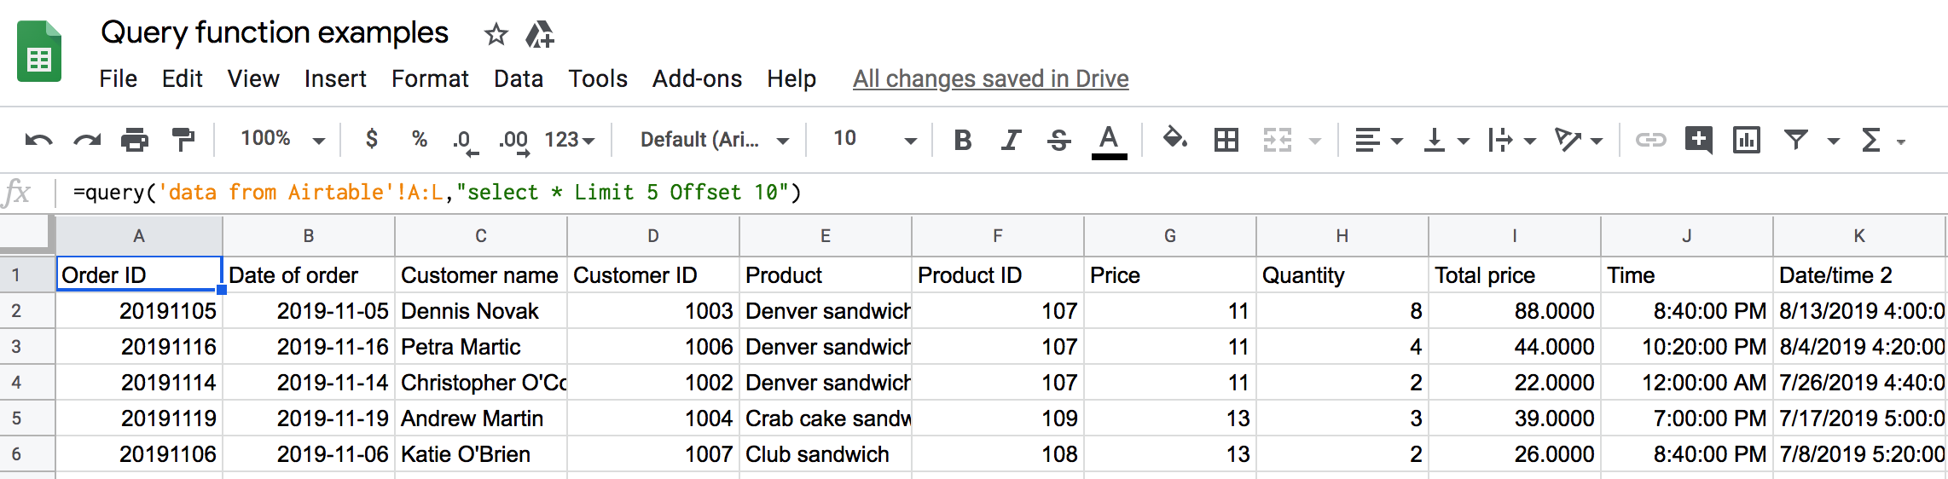Viewport: 1948px width, 479px height.
Task: Toggle Italic formatting
Action: click(x=1011, y=140)
